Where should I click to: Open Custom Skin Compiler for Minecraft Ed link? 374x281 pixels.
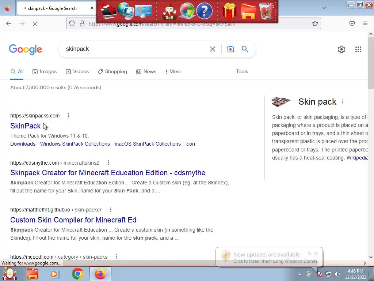[73, 220]
